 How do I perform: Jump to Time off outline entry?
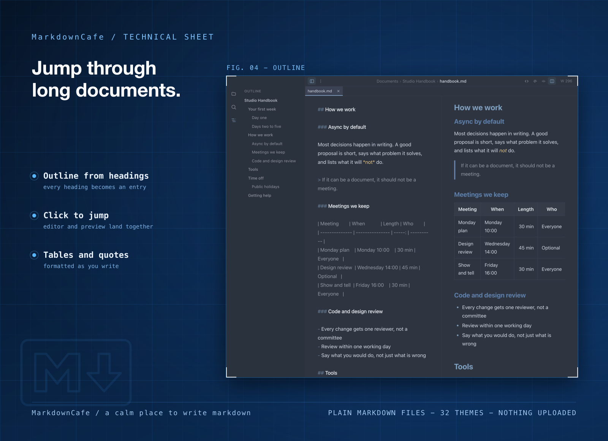tap(256, 178)
